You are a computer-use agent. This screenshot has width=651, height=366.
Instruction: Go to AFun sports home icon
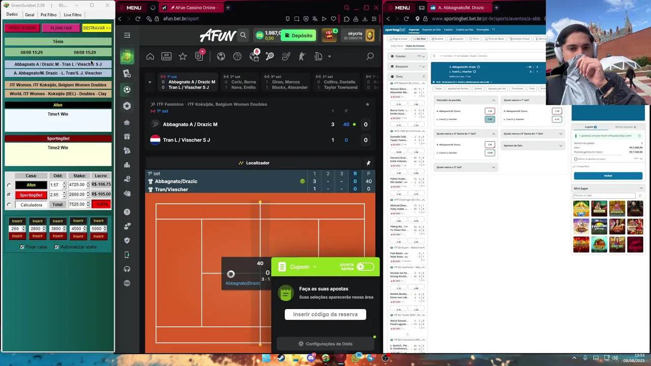(x=150, y=56)
